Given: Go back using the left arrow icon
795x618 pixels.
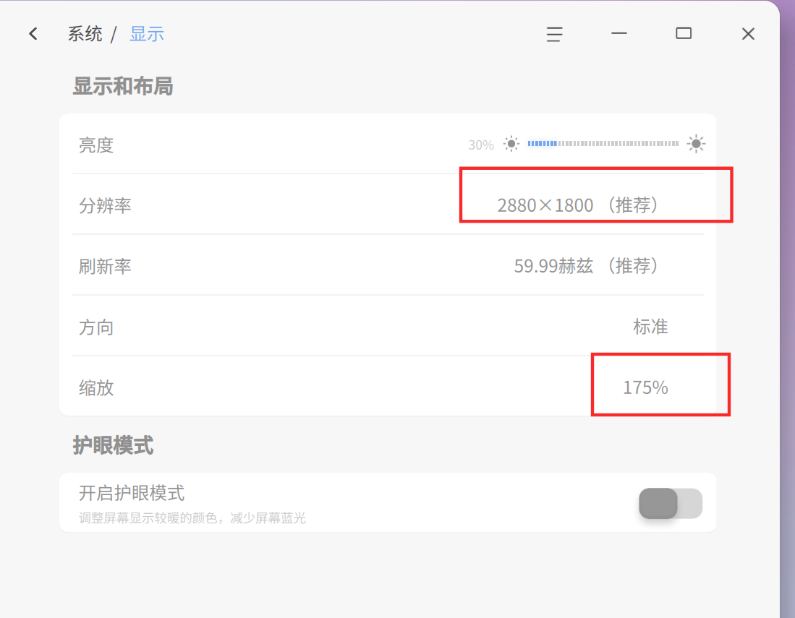Looking at the screenshot, I should coord(33,34).
